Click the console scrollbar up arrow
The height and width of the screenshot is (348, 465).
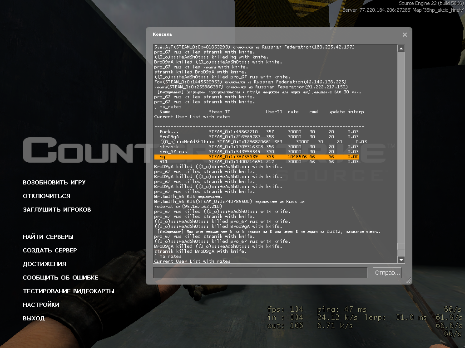401,48
